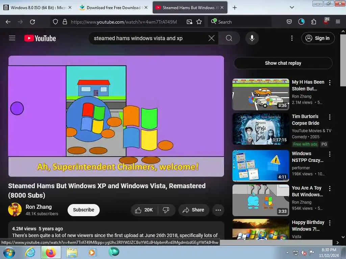The height and width of the screenshot is (259, 346).
Task: Open the Firefox hamburger application menu
Action: [338, 22]
